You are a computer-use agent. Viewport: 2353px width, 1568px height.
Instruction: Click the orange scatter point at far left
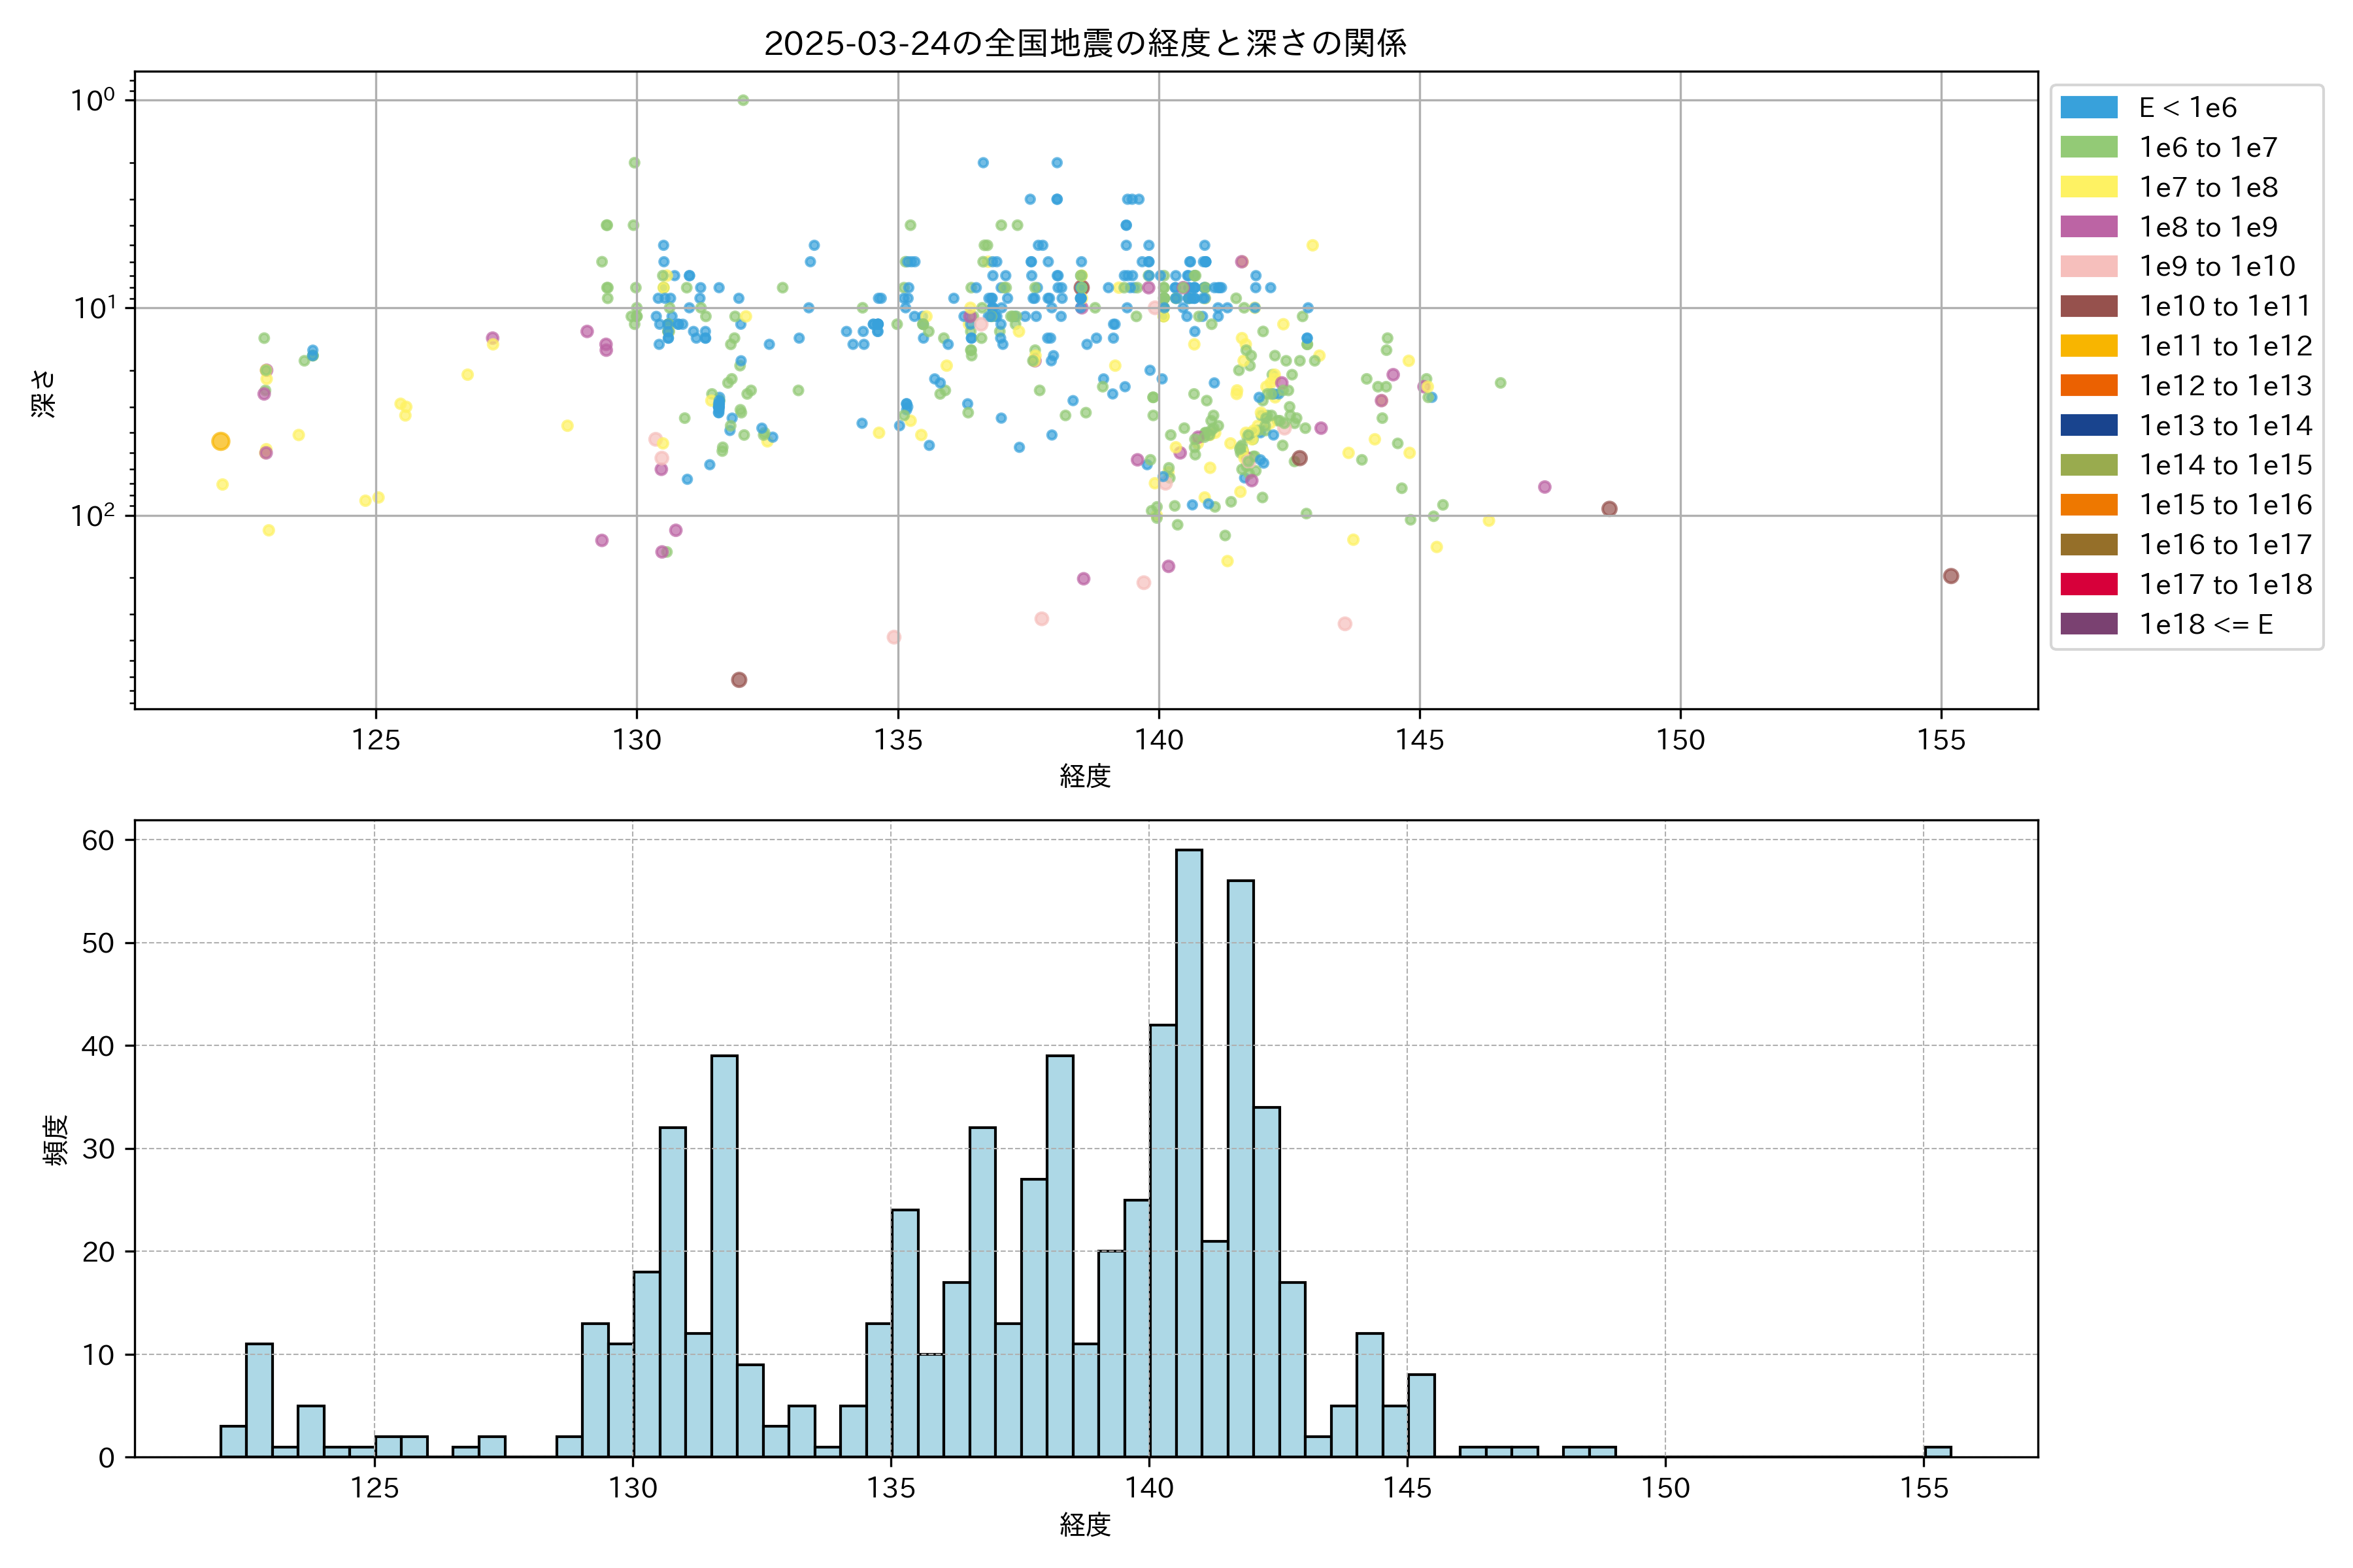pyautogui.click(x=221, y=441)
